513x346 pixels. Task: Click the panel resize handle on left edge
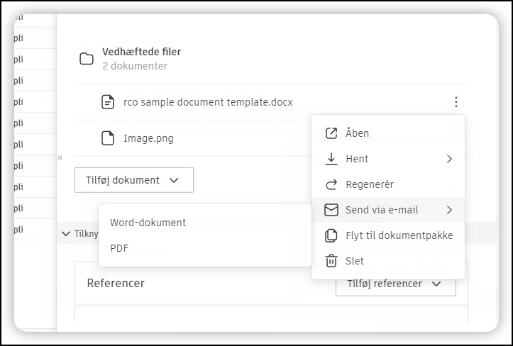(x=60, y=157)
